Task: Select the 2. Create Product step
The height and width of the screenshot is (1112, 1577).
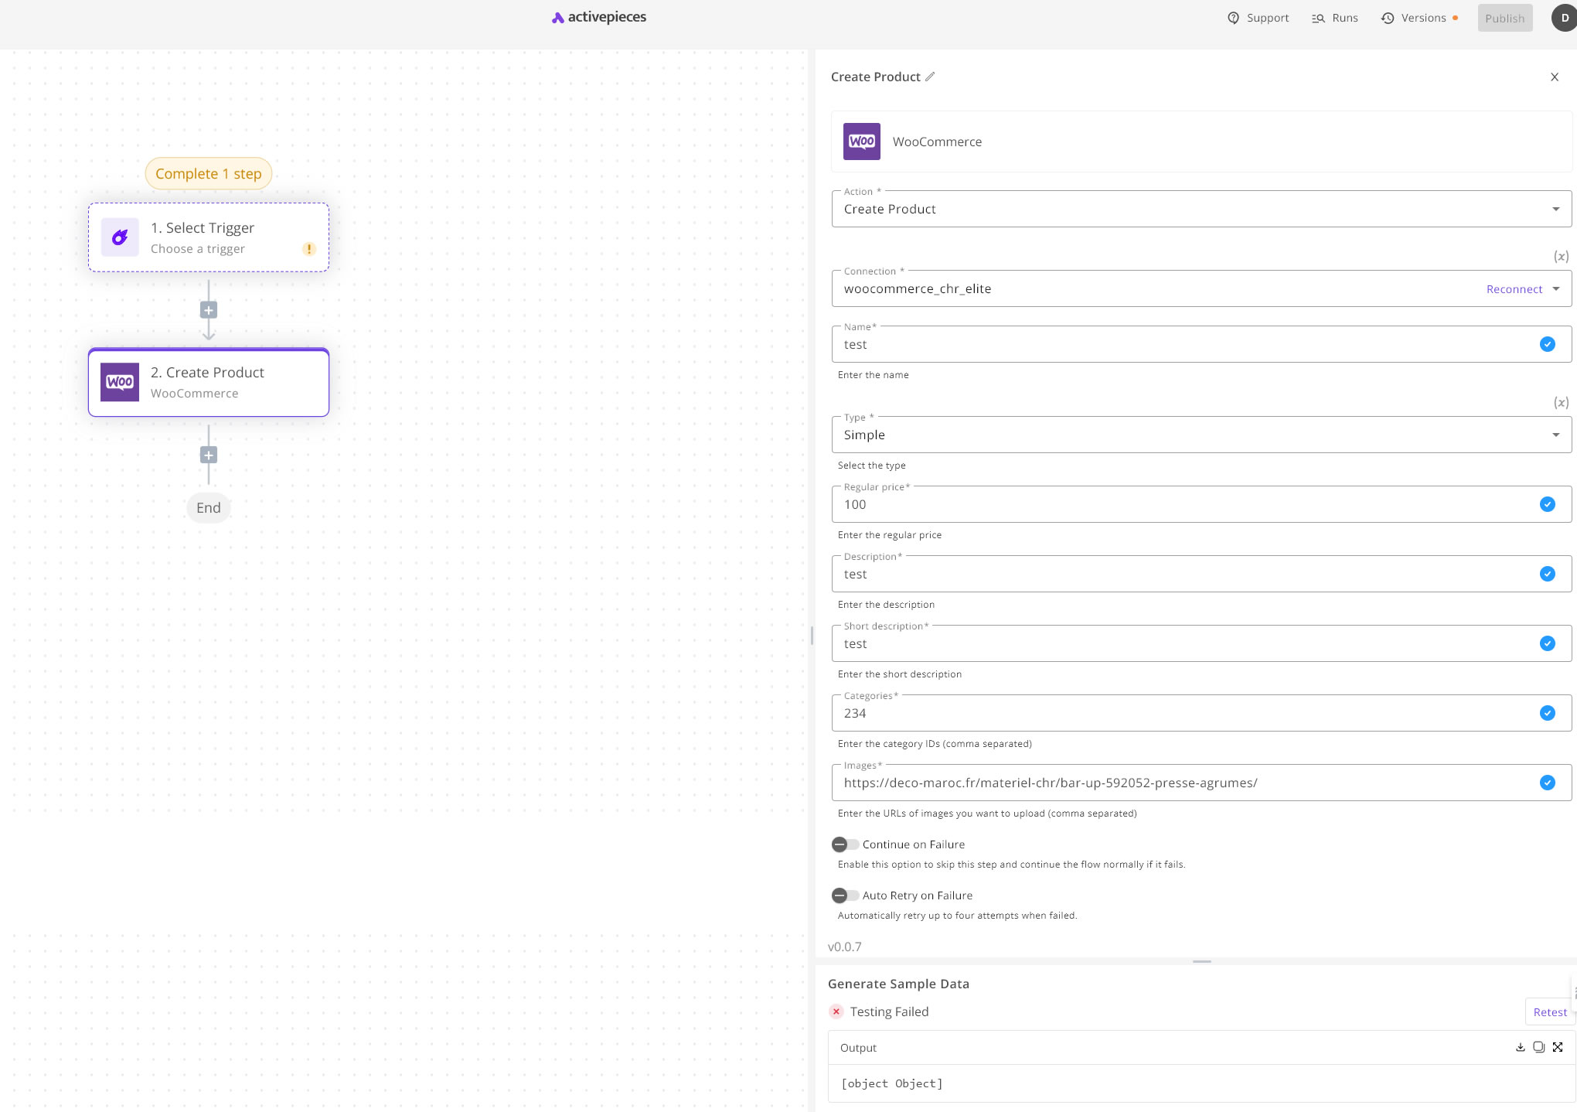Action: [209, 382]
